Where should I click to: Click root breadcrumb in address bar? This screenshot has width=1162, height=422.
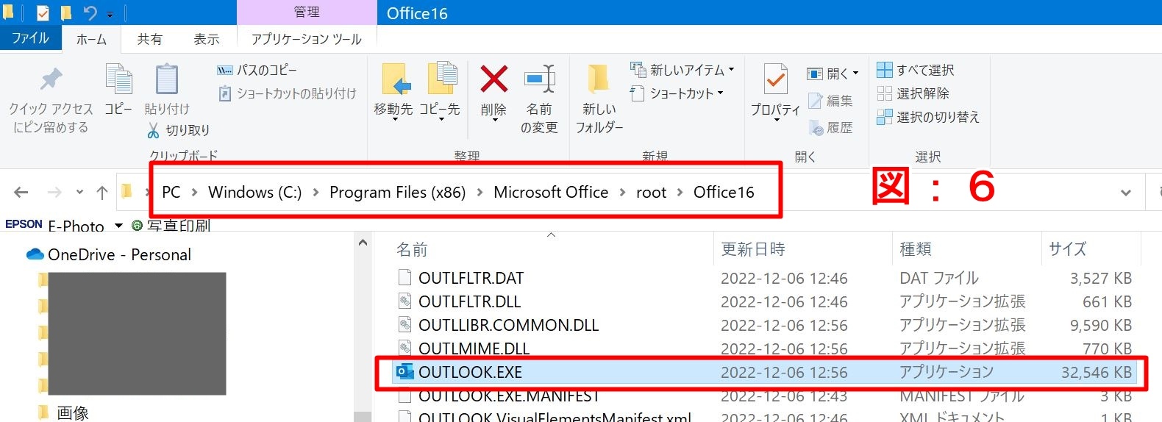click(x=651, y=192)
